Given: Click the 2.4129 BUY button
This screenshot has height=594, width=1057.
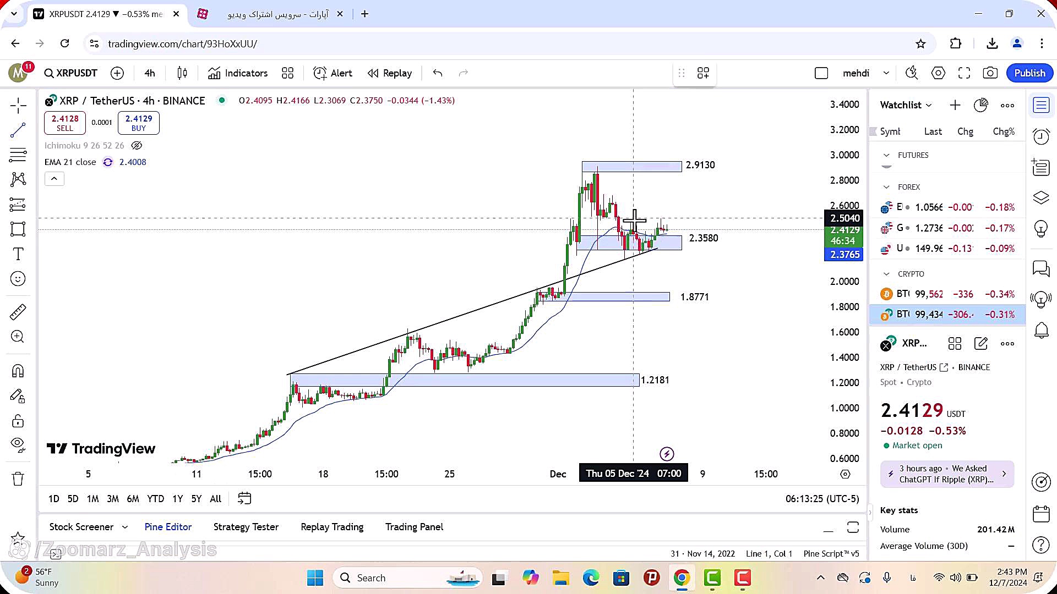Looking at the screenshot, I should (139, 123).
